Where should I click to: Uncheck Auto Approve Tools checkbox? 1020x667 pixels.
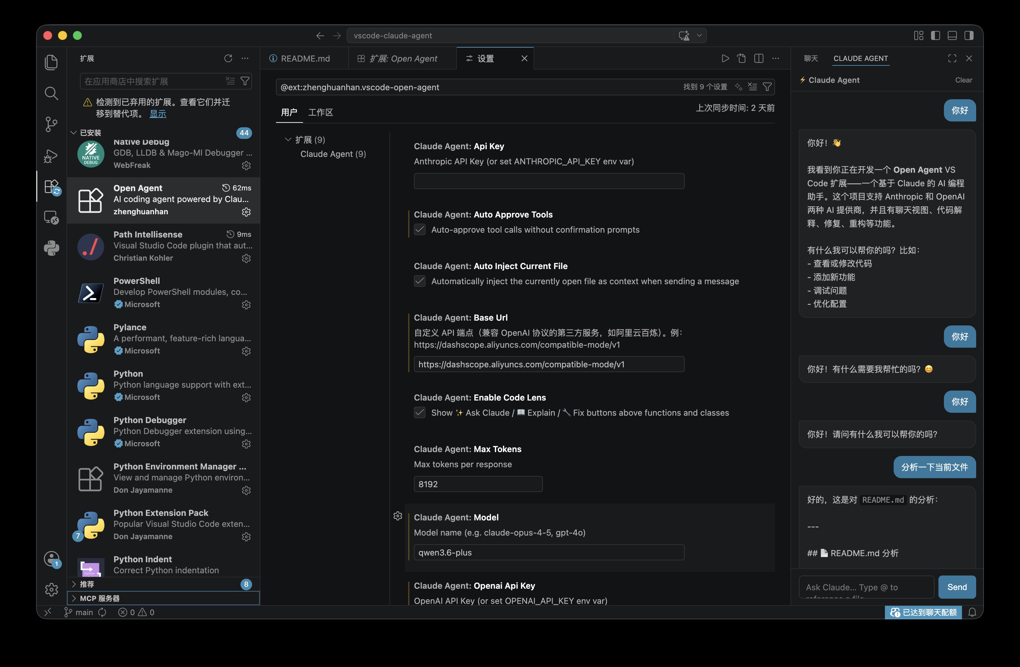(x=419, y=230)
